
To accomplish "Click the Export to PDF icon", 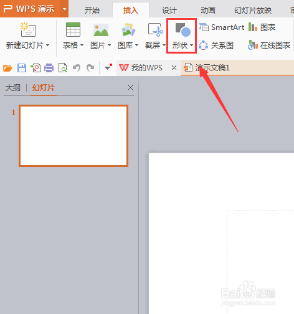I will coord(36,68).
